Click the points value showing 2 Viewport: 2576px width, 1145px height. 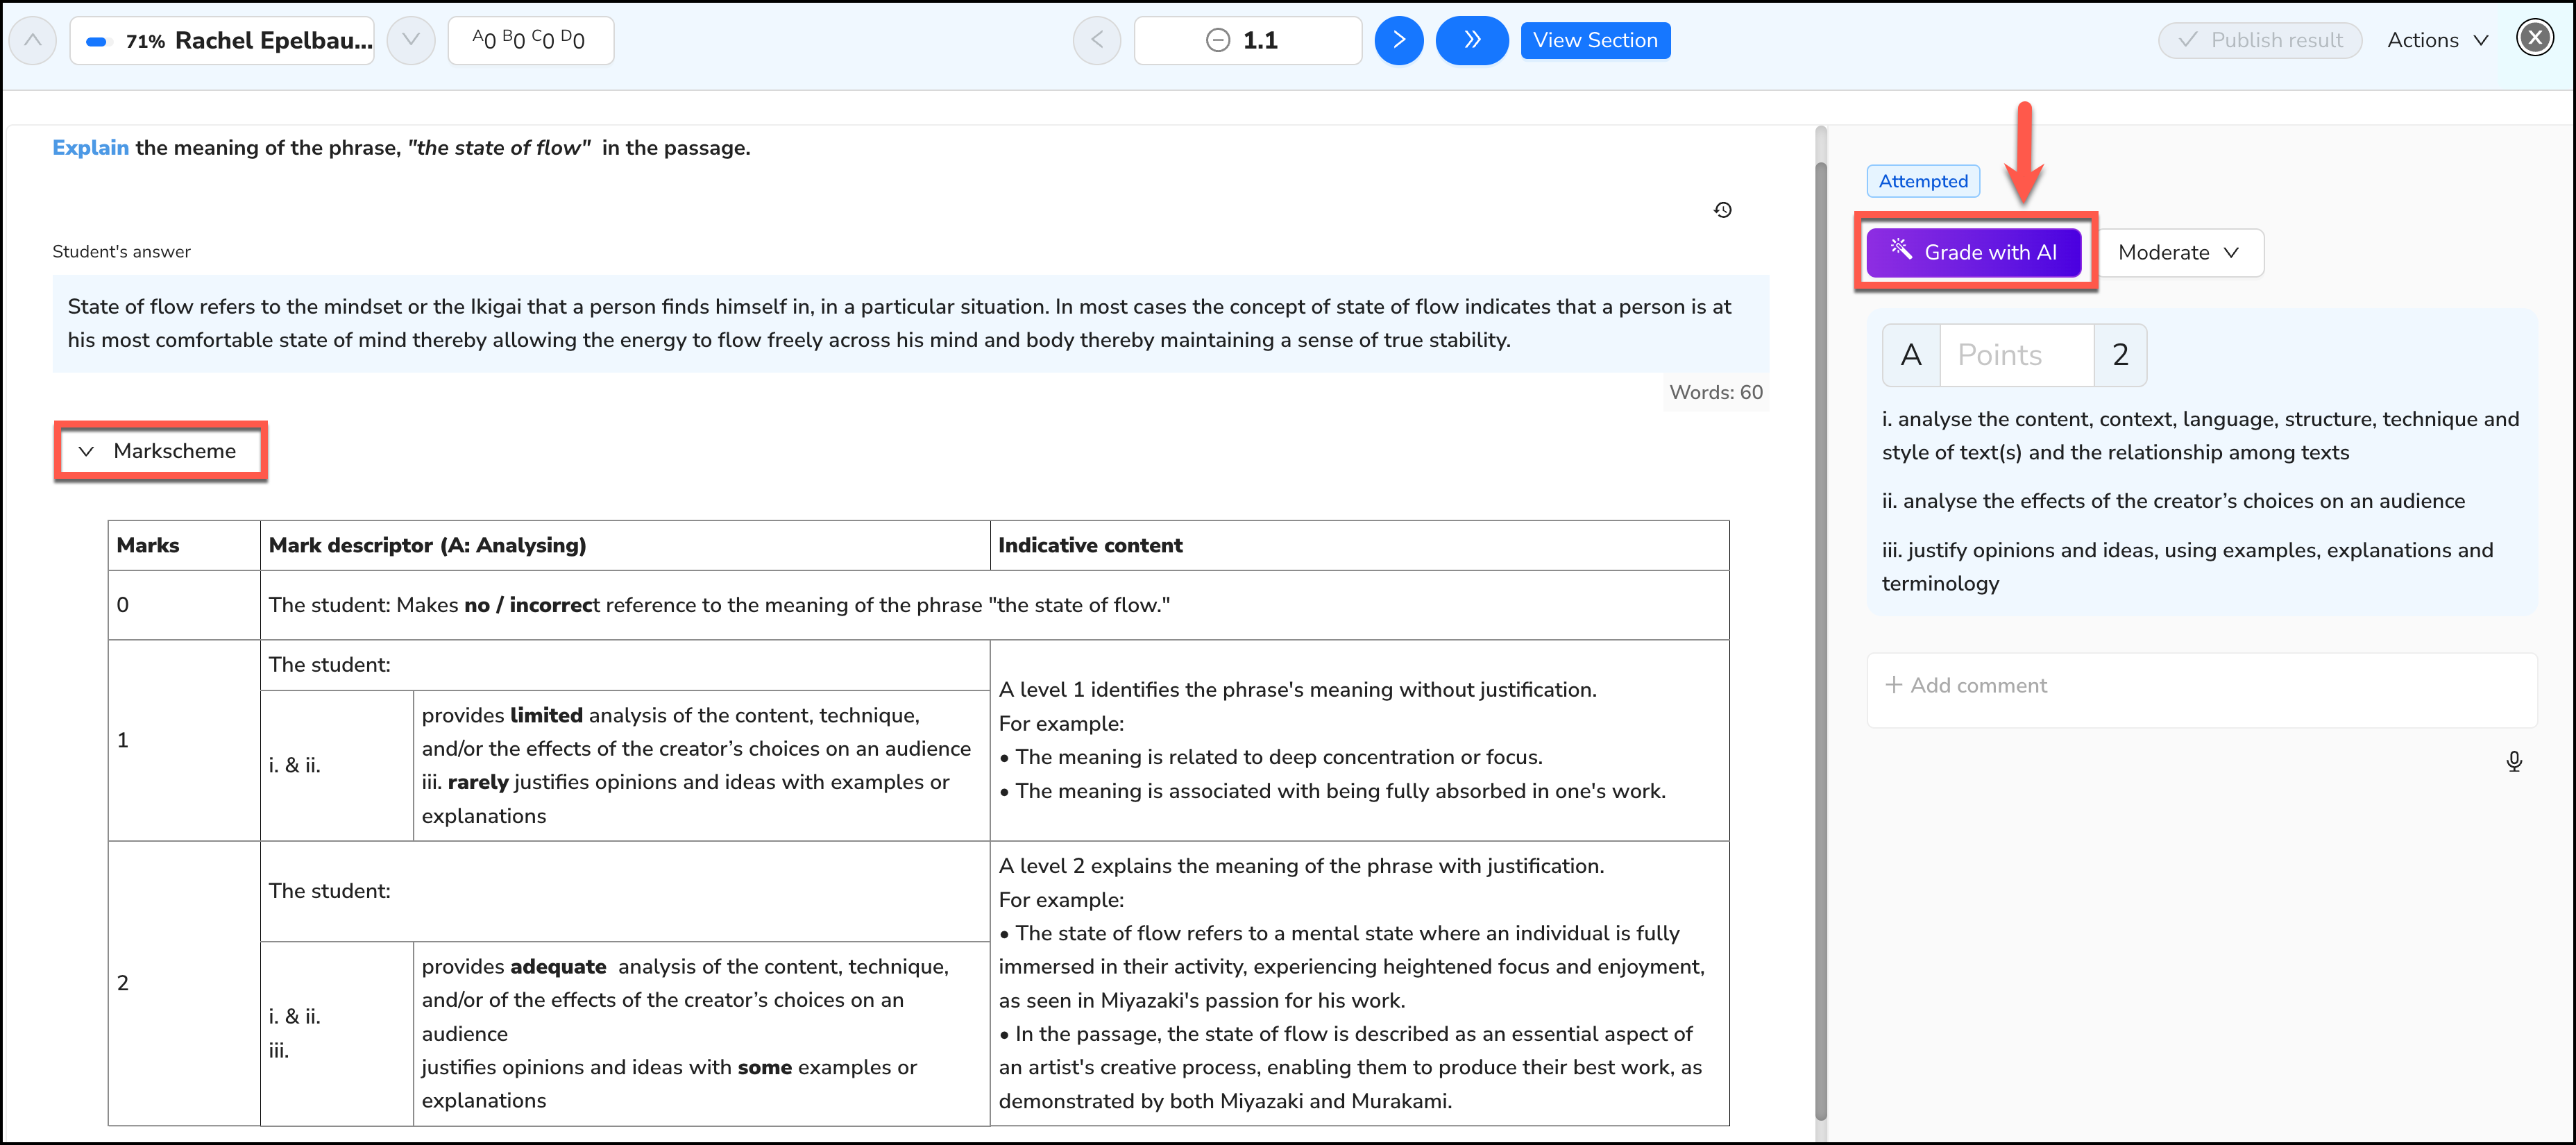pos(2121,354)
